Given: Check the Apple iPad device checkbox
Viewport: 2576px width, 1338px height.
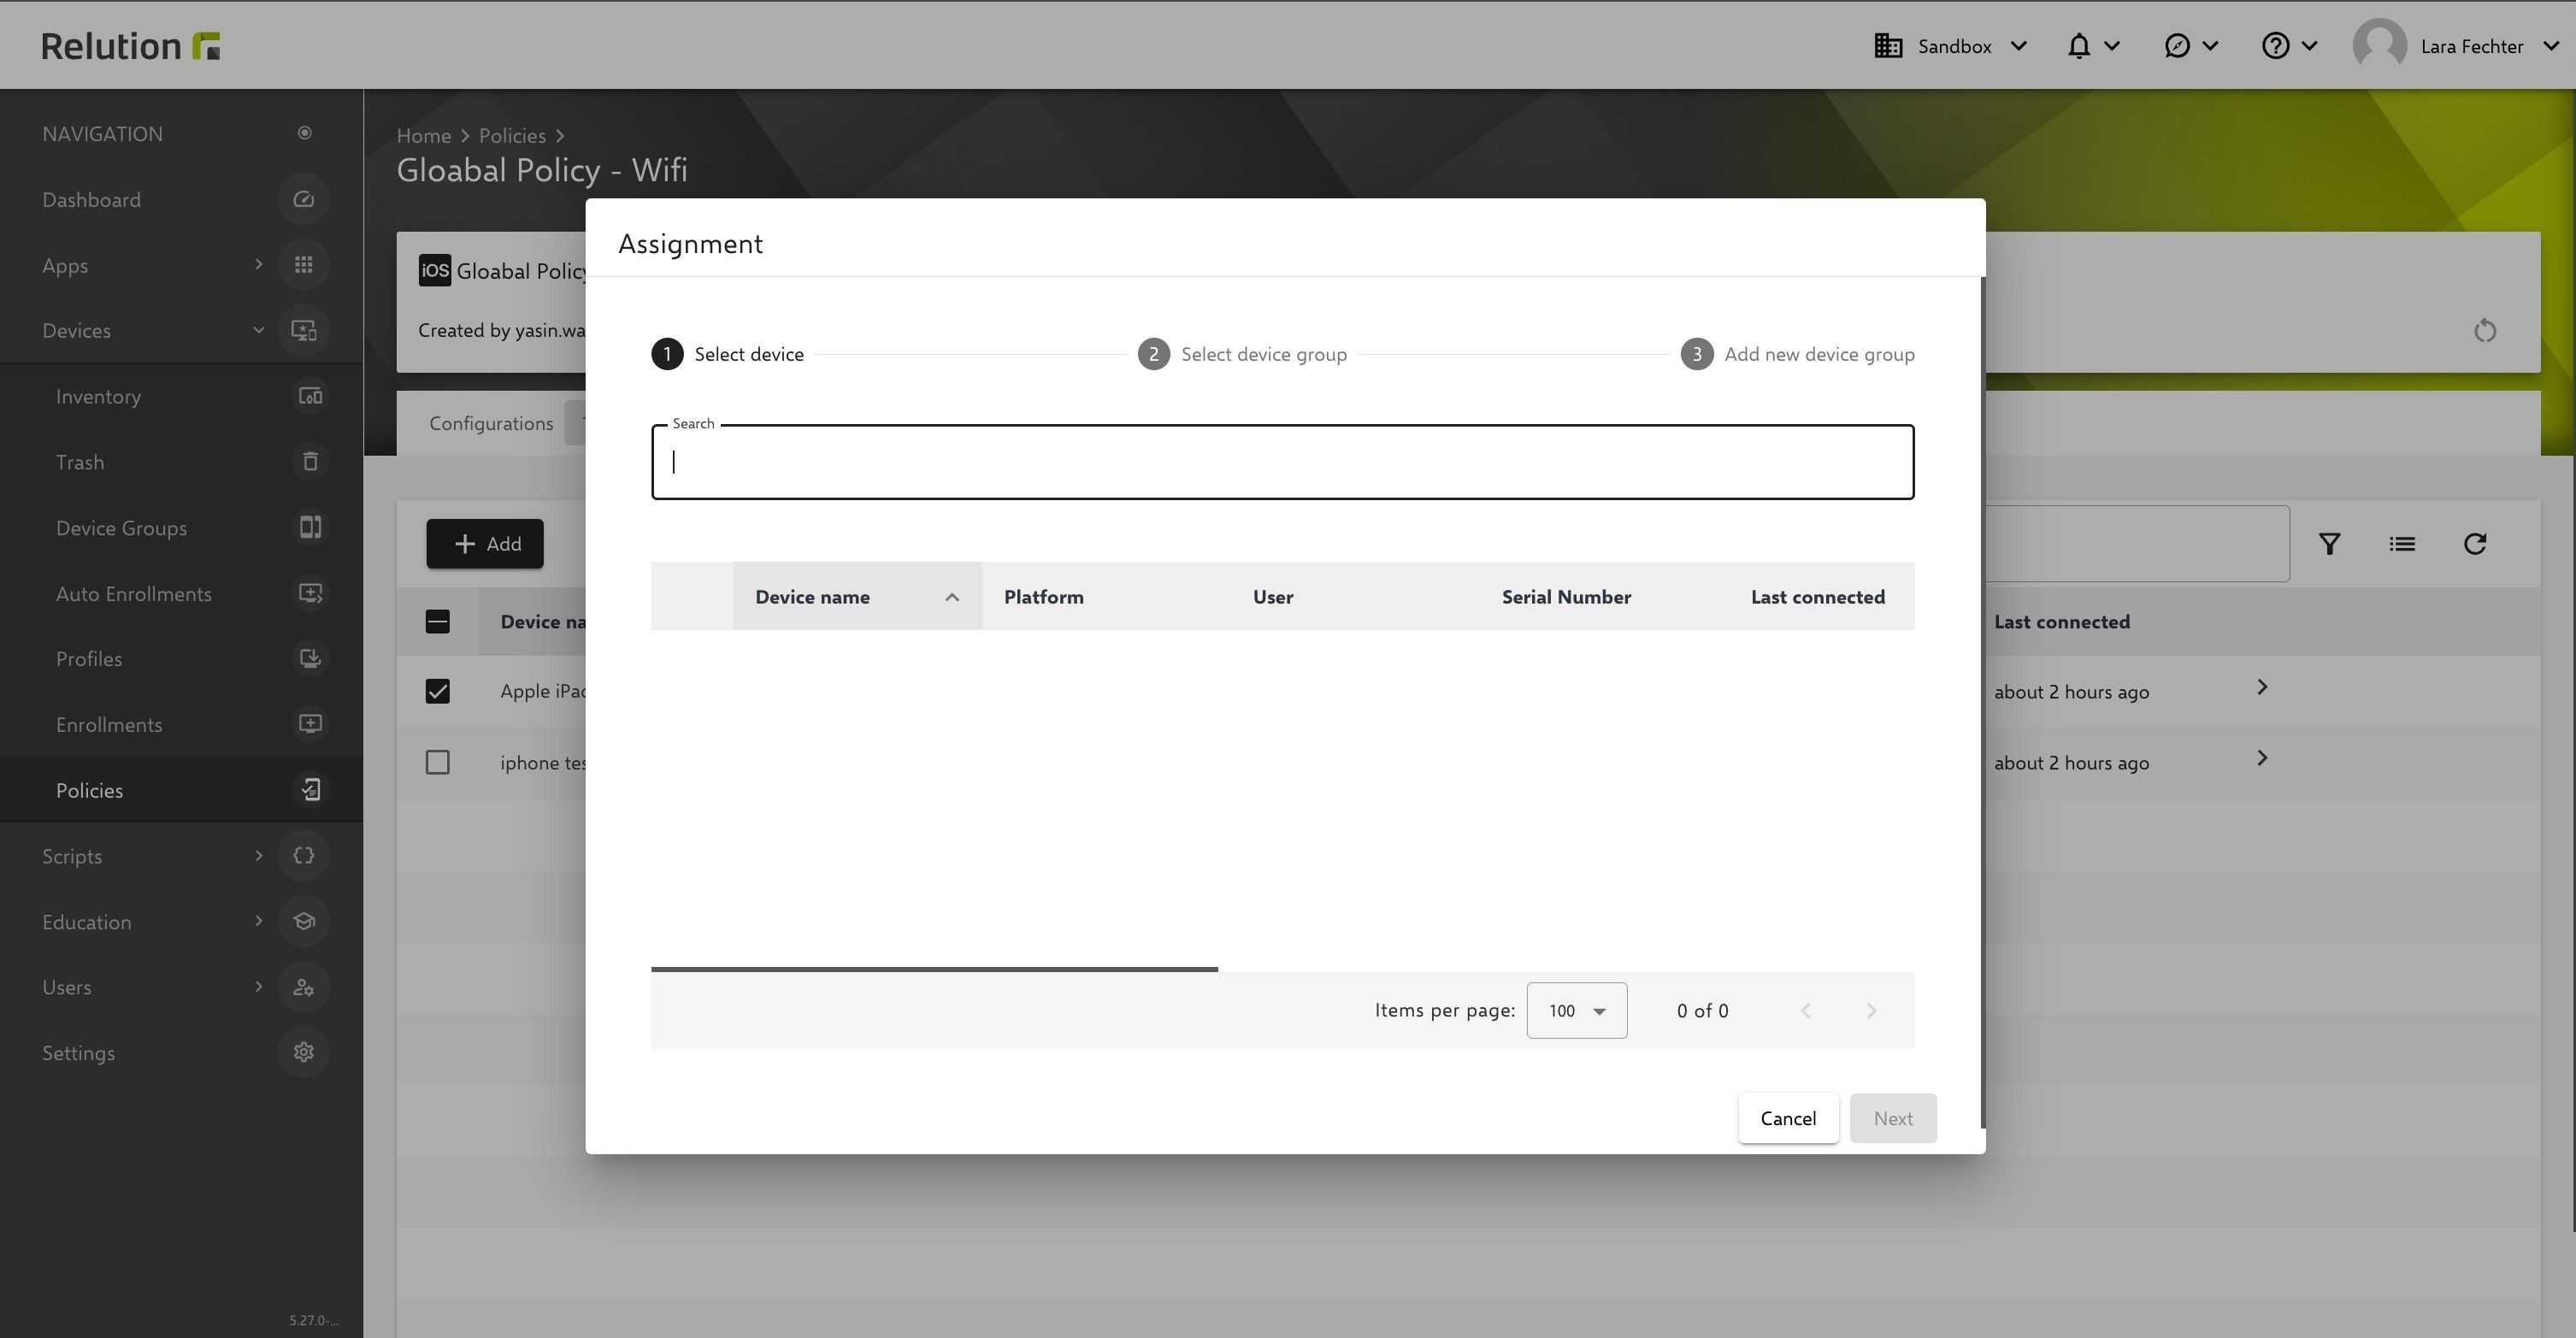Looking at the screenshot, I should (438, 690).
